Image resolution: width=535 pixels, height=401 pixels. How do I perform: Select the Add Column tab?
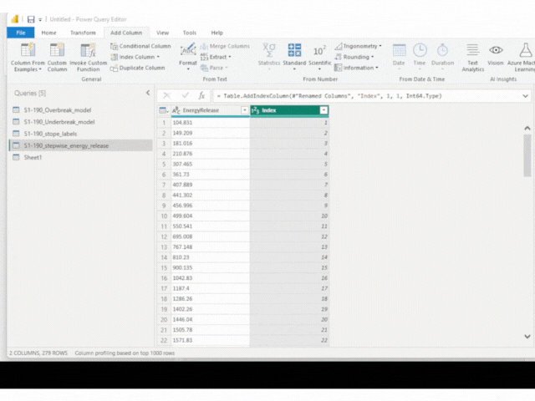pos(126,33)
